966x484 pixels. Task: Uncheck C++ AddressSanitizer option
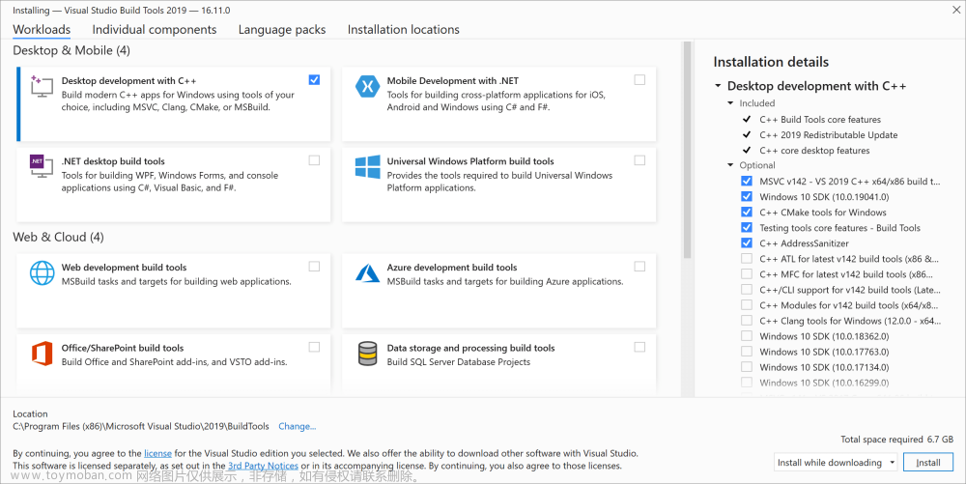[747, 242]
